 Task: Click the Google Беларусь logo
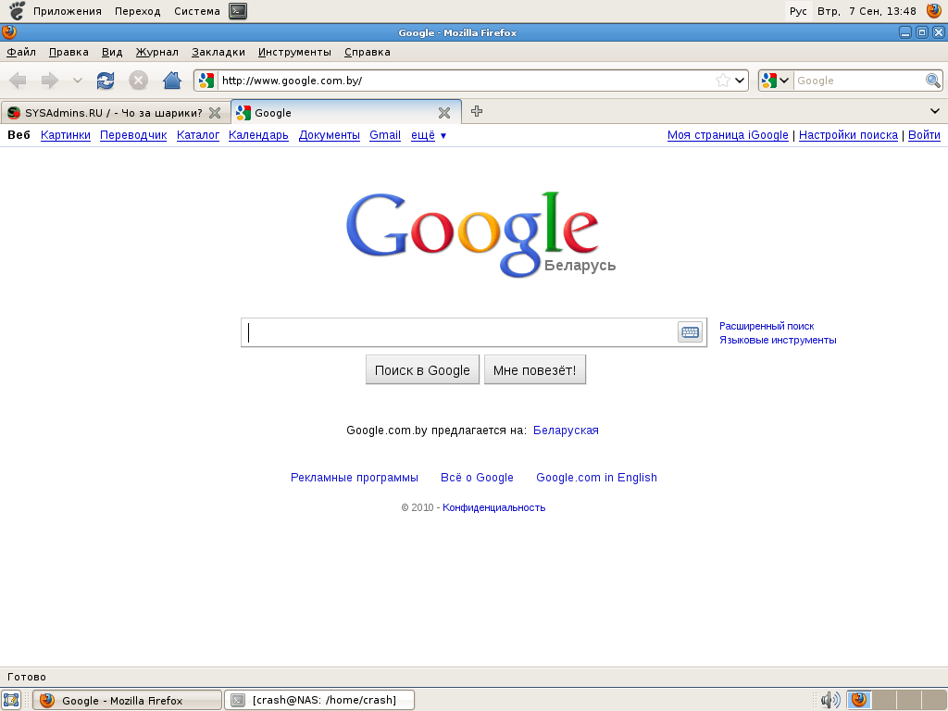coord(480,234)
